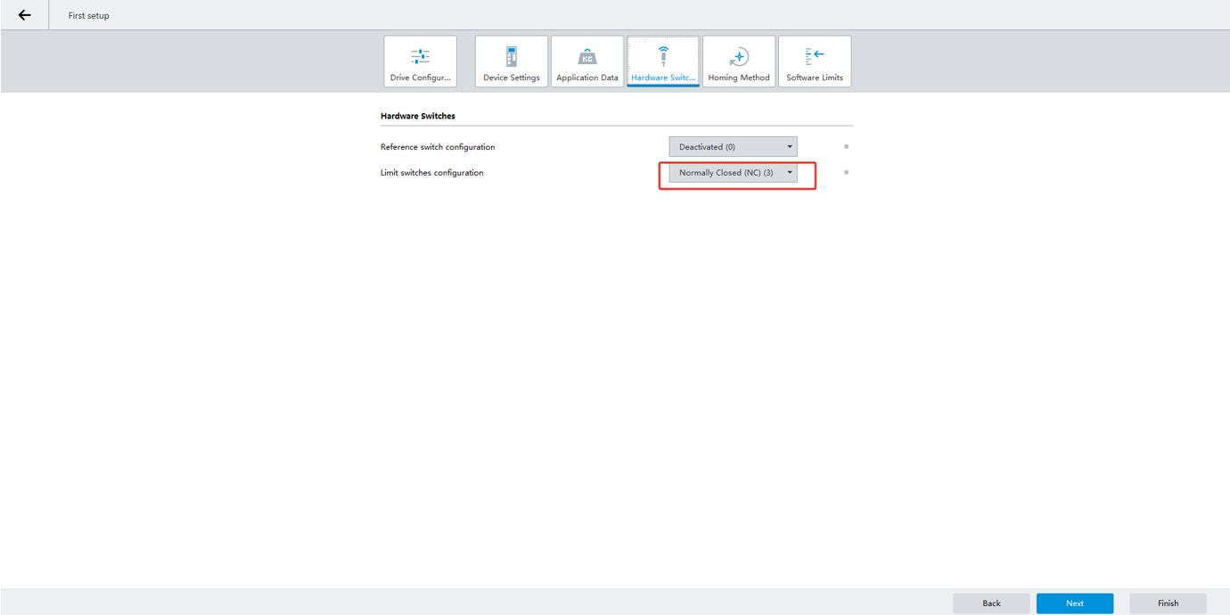Screen dimensions: 1230x615
Task: Expand the arrow on the Deactivated (0) combo box
Action: click(x=790, y=147)
